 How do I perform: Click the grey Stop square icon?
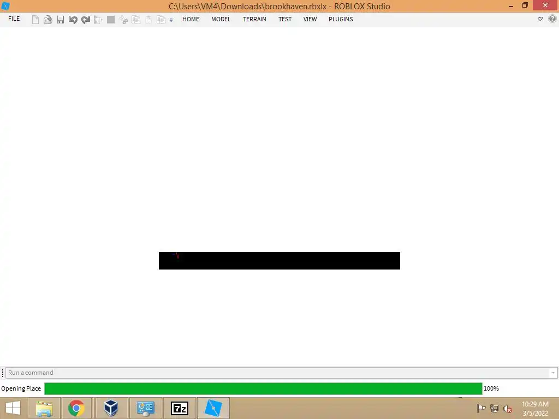[x=111, y=20]
